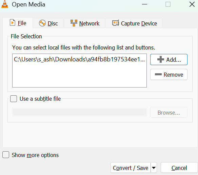Select the a94fb8b197534ee1 file entry in list
Viewport: 198px width, 175px height.
(x=79, y=59)
